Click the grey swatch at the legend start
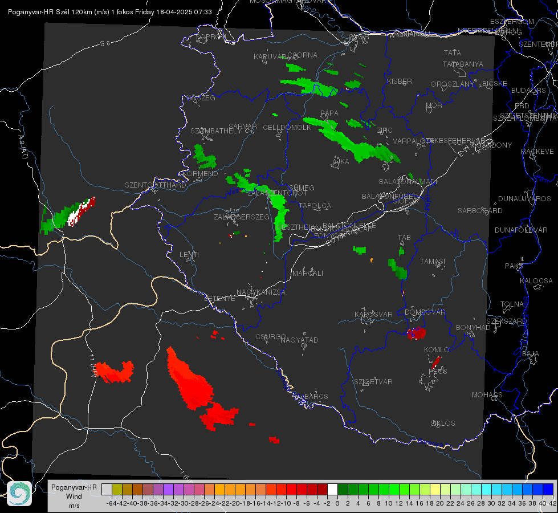 (107, 490)
